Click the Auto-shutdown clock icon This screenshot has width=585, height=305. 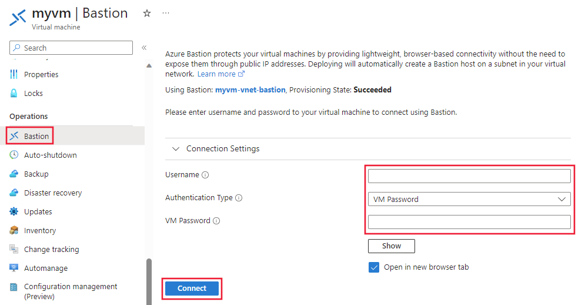14,155
